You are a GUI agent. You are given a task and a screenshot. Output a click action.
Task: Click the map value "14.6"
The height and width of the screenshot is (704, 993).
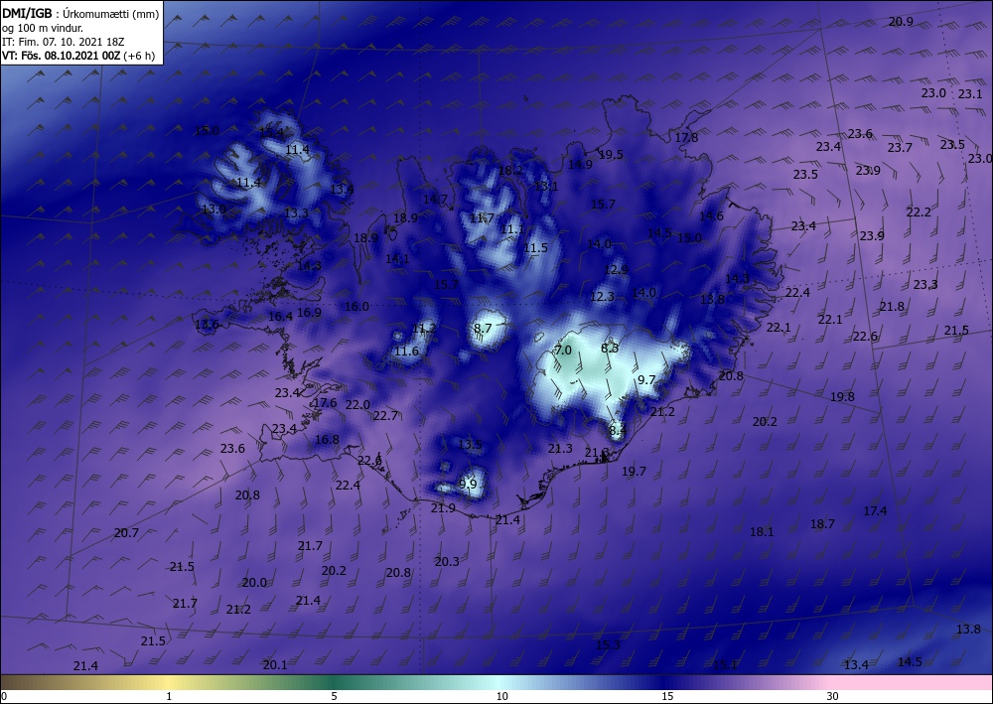711,215
